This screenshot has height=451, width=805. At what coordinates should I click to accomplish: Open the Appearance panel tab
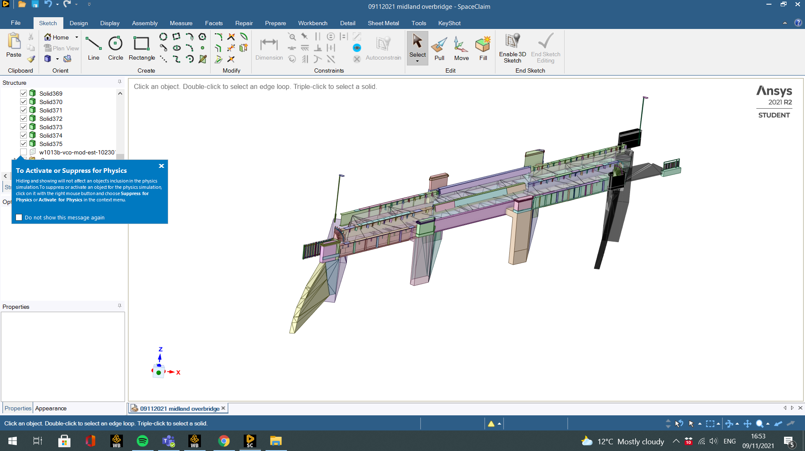coord(51,408)
